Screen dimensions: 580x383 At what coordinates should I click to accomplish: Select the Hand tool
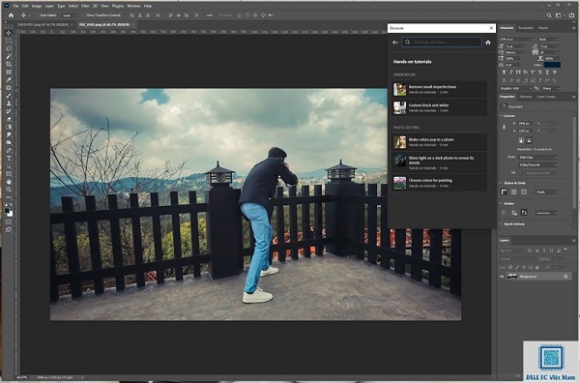tap(9, 182)
